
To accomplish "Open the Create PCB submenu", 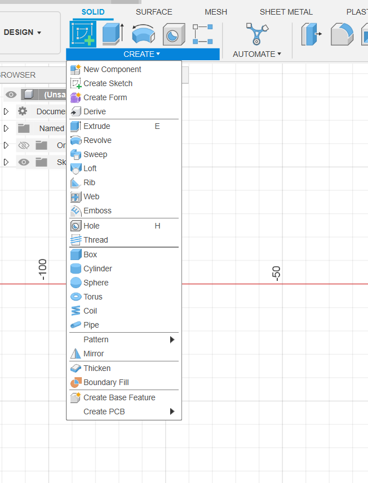I will tap(124, 412).
